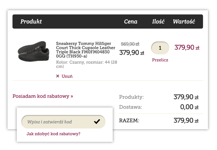Click the RAZEM total label
This screenshot has height=150, width=217.
[x=129, y=121]
